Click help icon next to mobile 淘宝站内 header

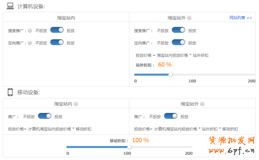(76, 104)
